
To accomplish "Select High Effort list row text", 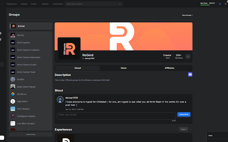I will 22,102.
